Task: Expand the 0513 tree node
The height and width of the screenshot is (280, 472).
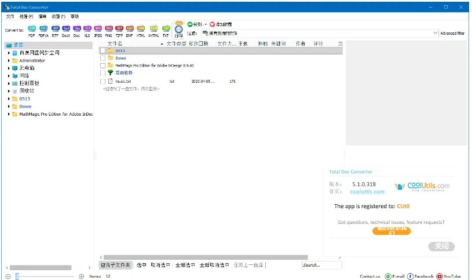Action: tap(9, 99)
